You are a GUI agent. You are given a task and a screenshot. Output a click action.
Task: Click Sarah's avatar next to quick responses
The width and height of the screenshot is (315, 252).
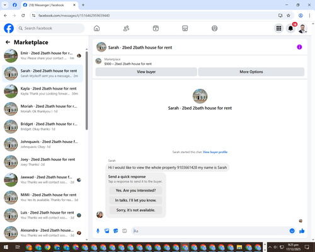(x=100, y=215)
